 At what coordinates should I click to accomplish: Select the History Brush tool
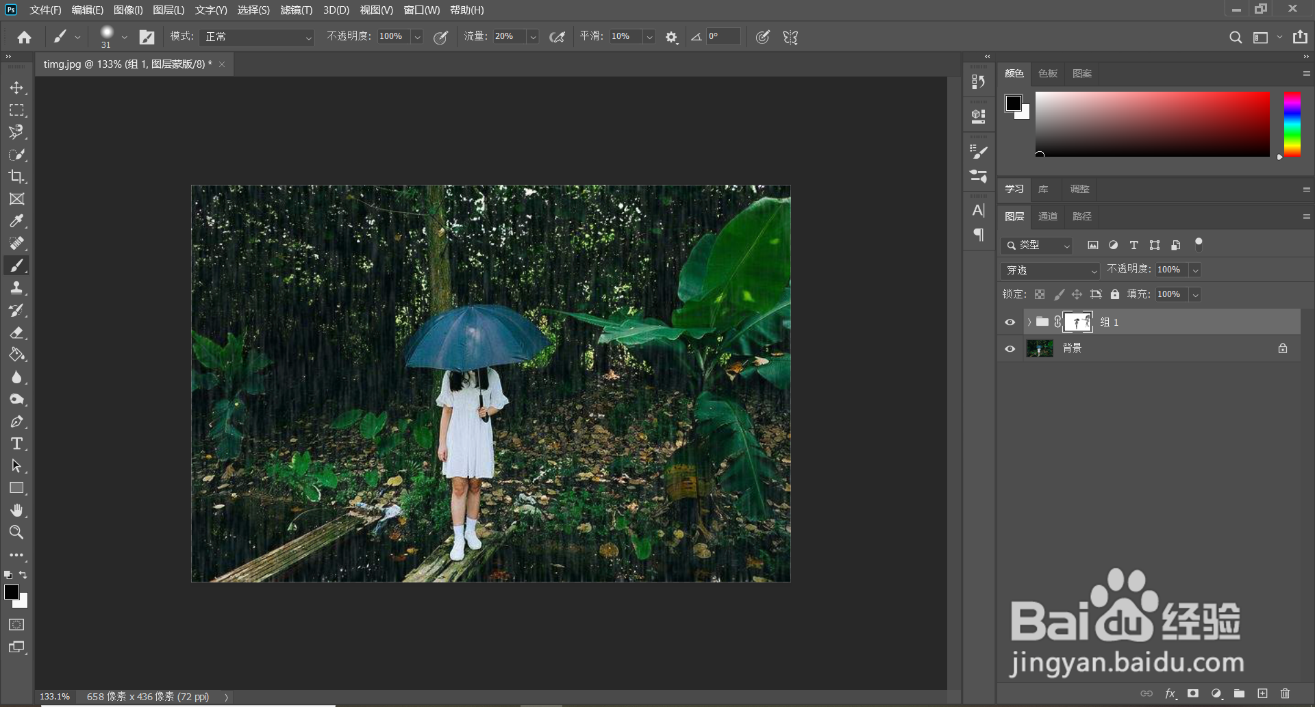pos(16,310)
